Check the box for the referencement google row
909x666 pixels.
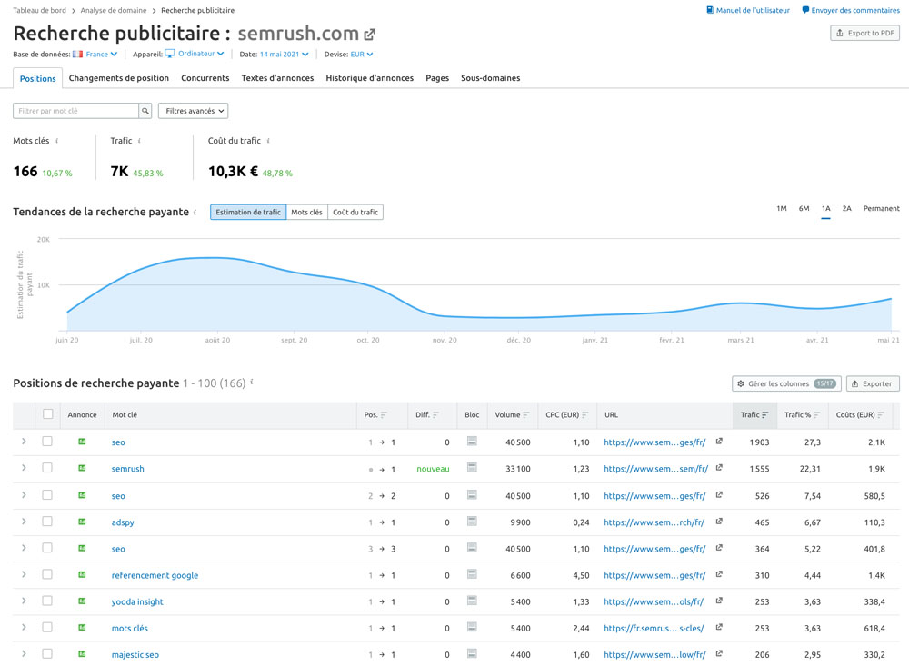[47, 574]
